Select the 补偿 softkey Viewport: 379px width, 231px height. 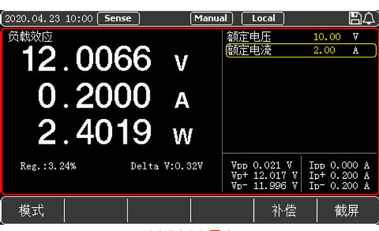[285, 210]
